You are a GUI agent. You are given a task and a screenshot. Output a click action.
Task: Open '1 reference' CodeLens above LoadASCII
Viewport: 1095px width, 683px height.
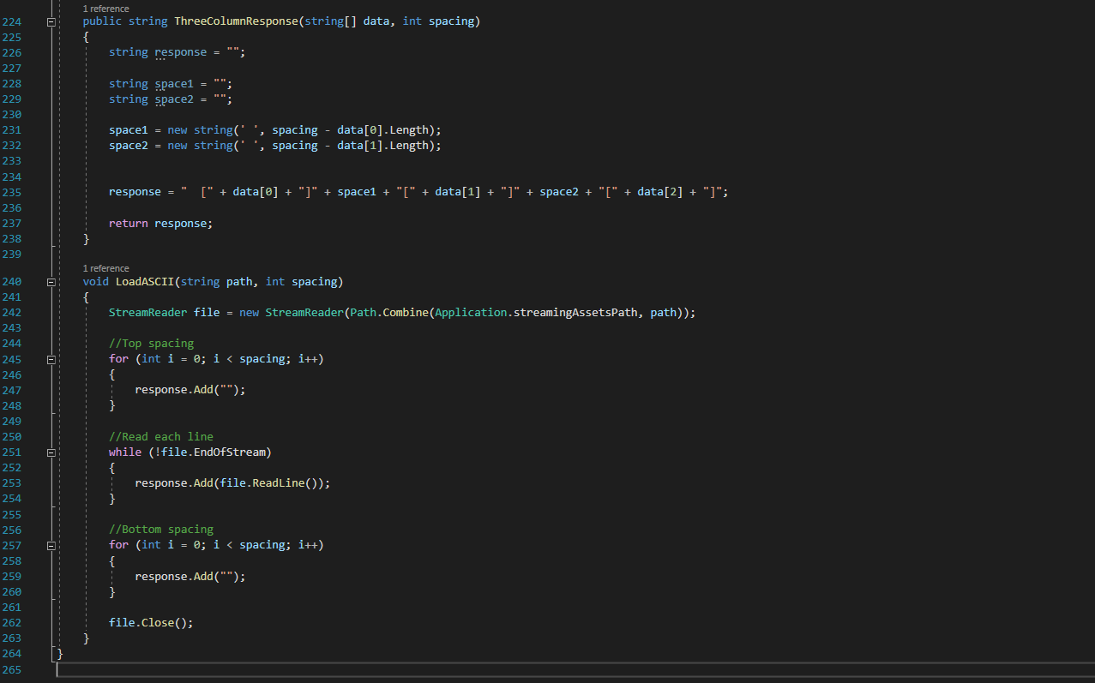pos(105,268)
